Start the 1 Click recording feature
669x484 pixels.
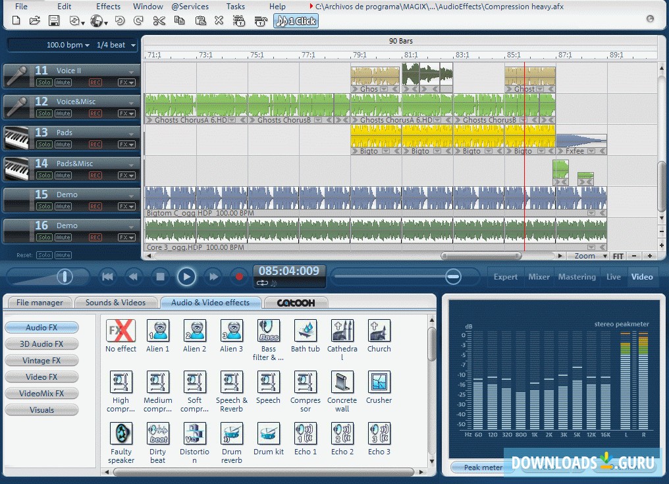point(296,20)
